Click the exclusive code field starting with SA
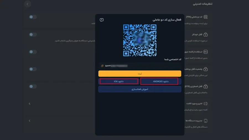 click(x=140, y=66)
